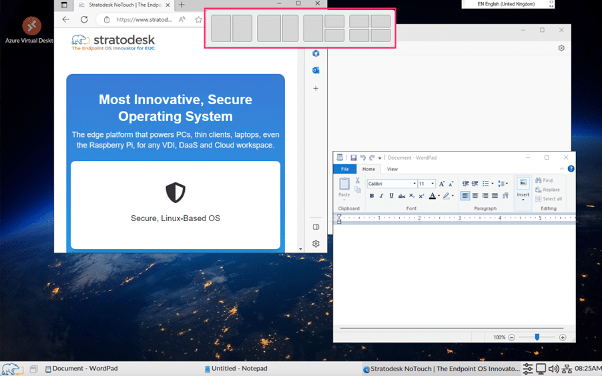The width and height of the screenshot is (602, 376).
Task: Go back in the Edge browser
Action: (65, 19)
